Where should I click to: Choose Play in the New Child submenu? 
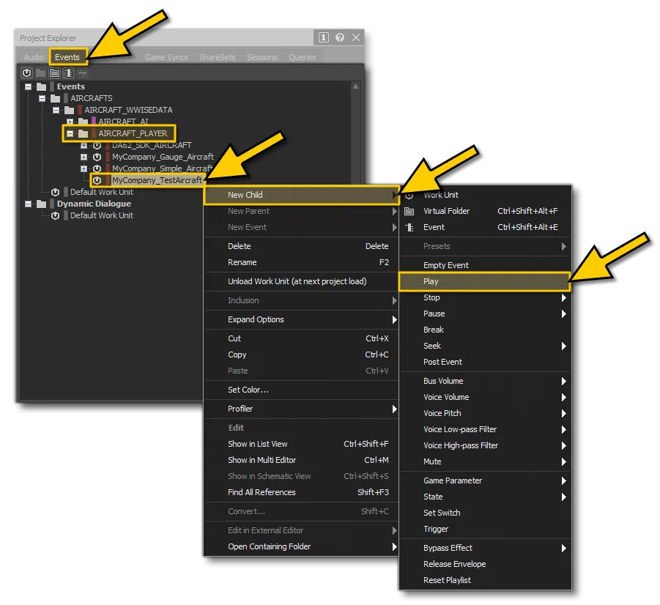tap(484, 281)
